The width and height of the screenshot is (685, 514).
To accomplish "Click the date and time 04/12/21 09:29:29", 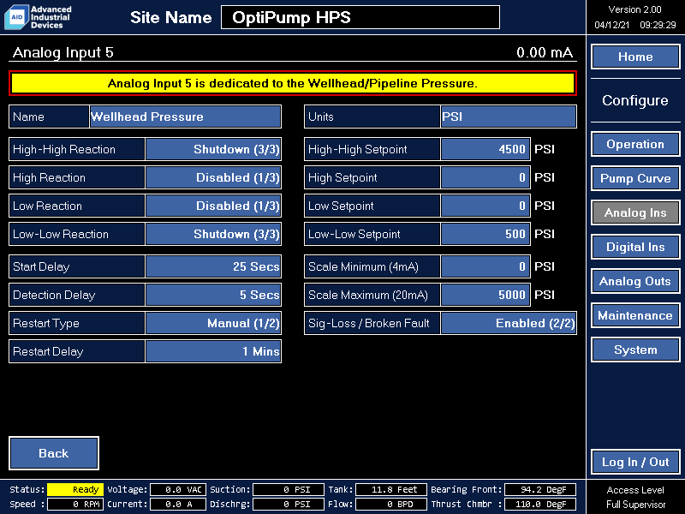I will (634, 25).
